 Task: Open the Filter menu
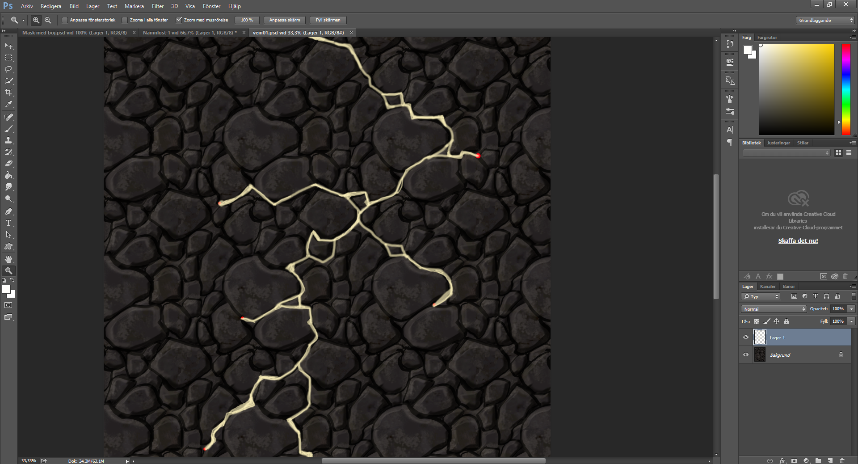pyautogui.click(x=157, y=6)
